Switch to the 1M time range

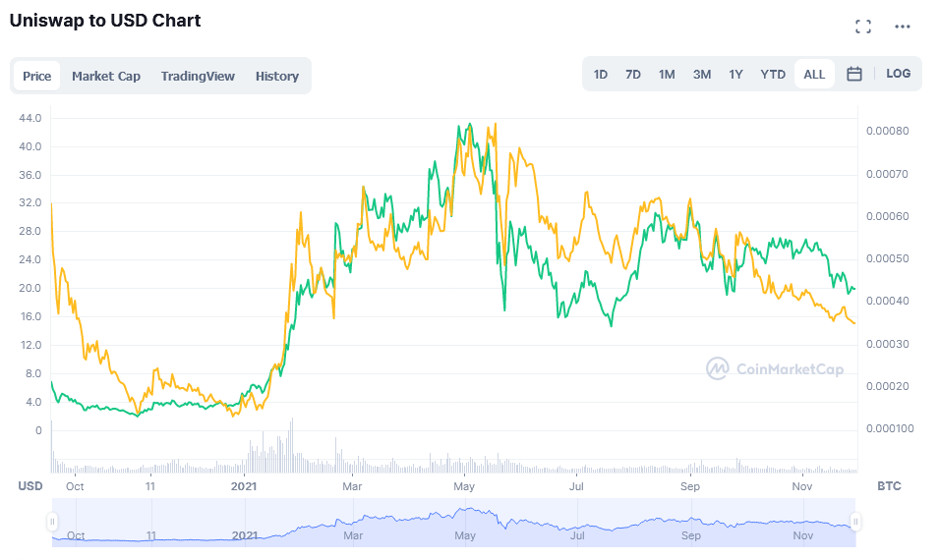tap(667, 75)
